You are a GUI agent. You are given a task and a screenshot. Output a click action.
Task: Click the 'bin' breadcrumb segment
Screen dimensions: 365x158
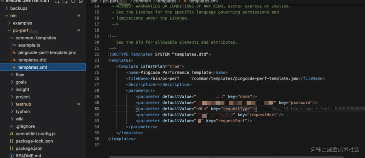[x=94, y=2]
